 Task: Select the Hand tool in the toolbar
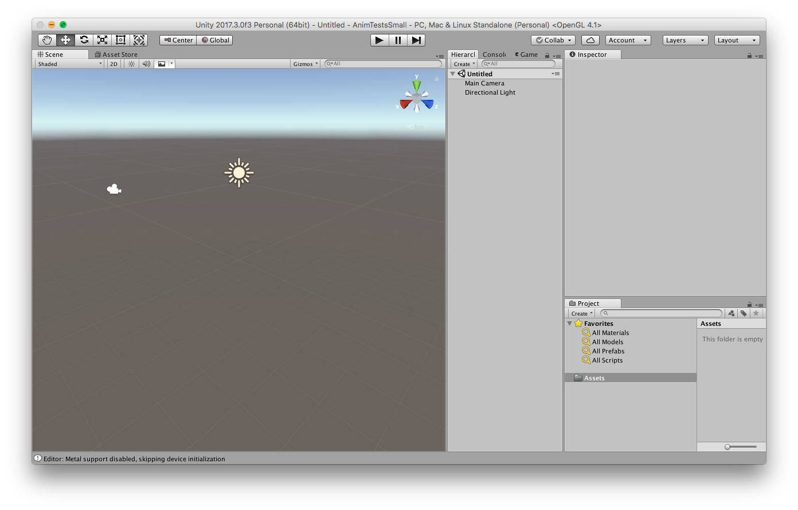[46, 40]
